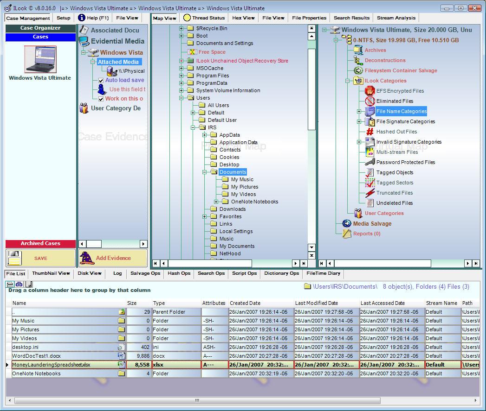This screenshot has width=486, height=411.
Task: Open the ThumbNail View tab
Action: click(51, 273)
